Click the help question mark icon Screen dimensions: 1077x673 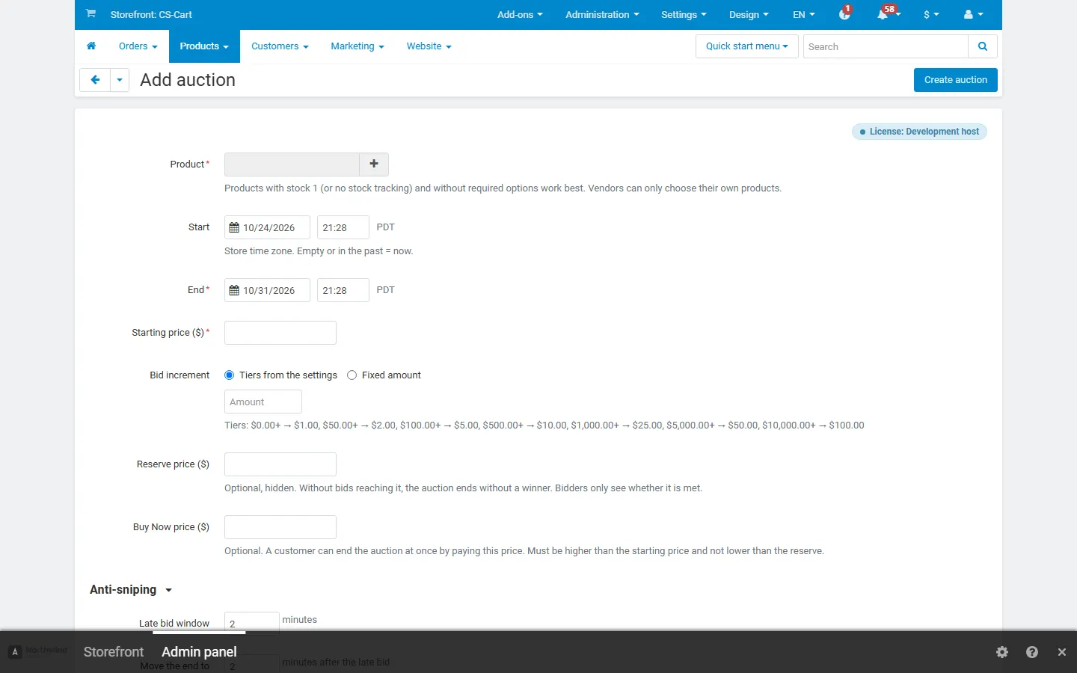tap(1032, 652)
